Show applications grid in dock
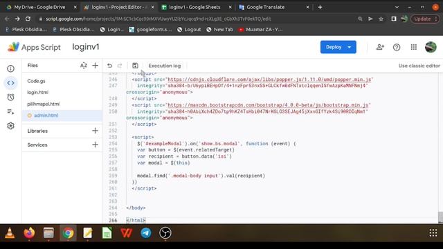Image resolution: width=443 pixels, height=249 pixels. coord(433,233)
